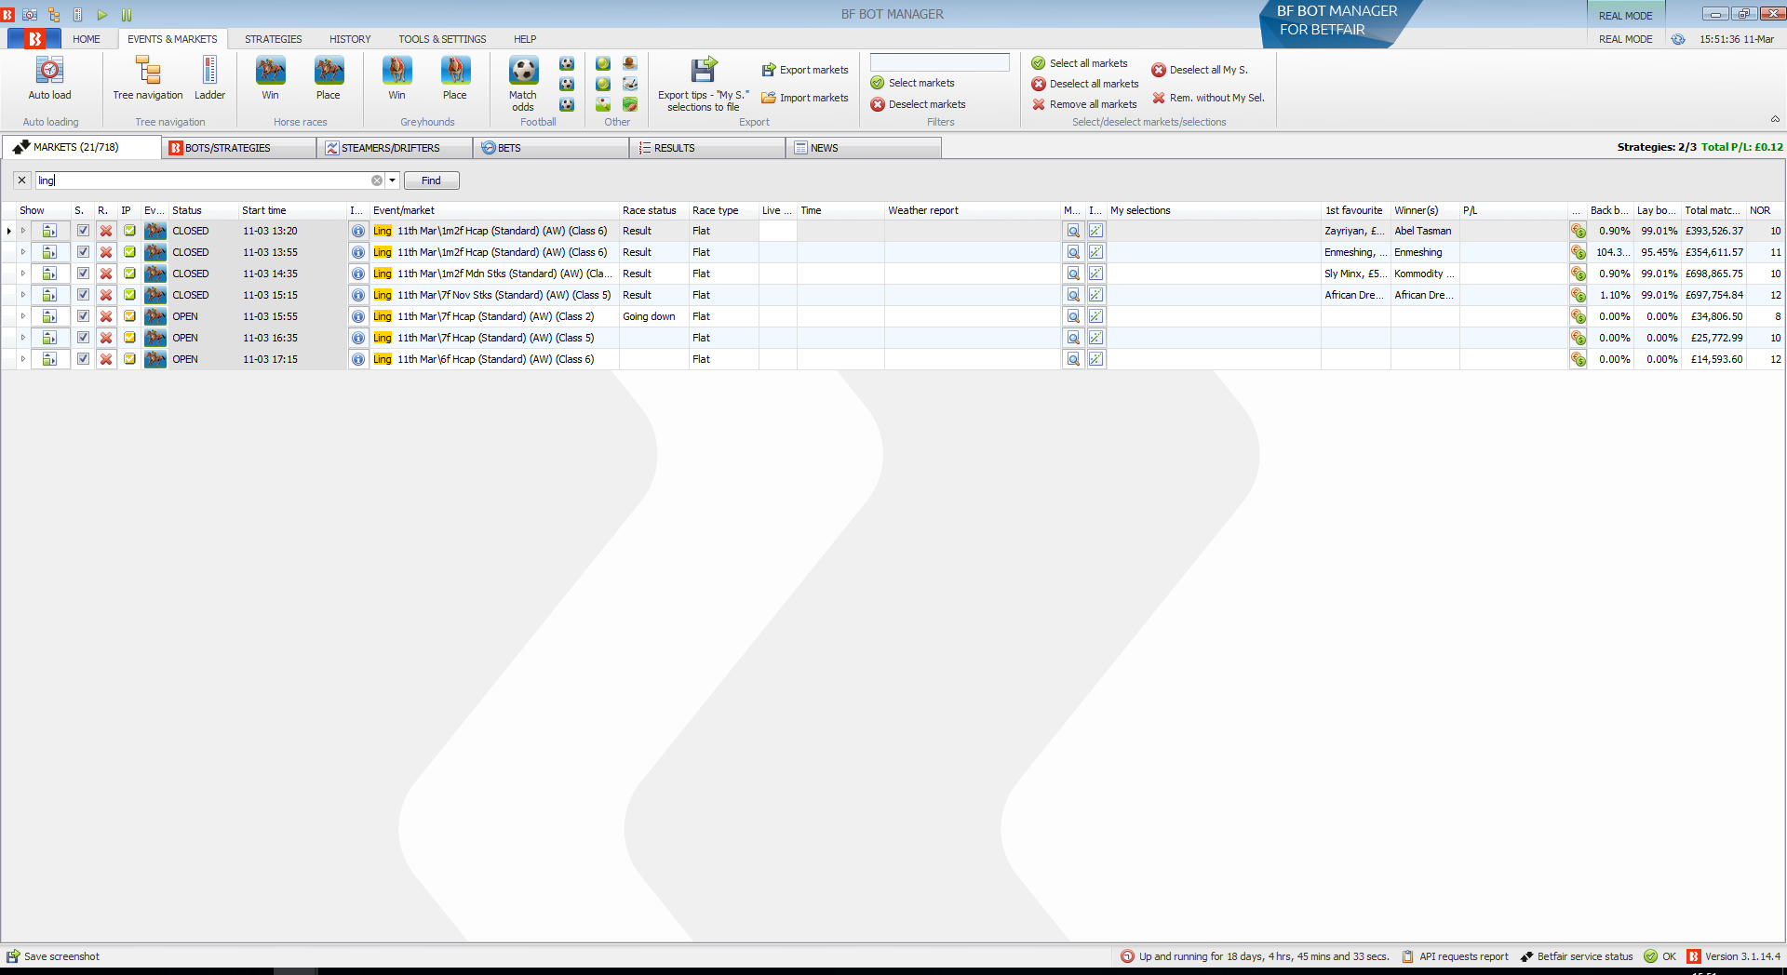The image size is (1787, 975).
Task: Toggle selection checkbox for 13:55 market
Action: point(83,252)
